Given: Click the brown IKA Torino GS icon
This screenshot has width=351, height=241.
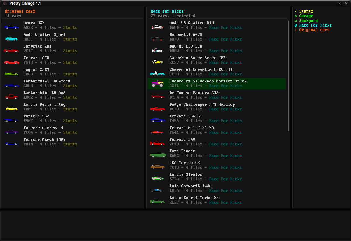Looking at the screenshot, I should (x=157, y=167).
